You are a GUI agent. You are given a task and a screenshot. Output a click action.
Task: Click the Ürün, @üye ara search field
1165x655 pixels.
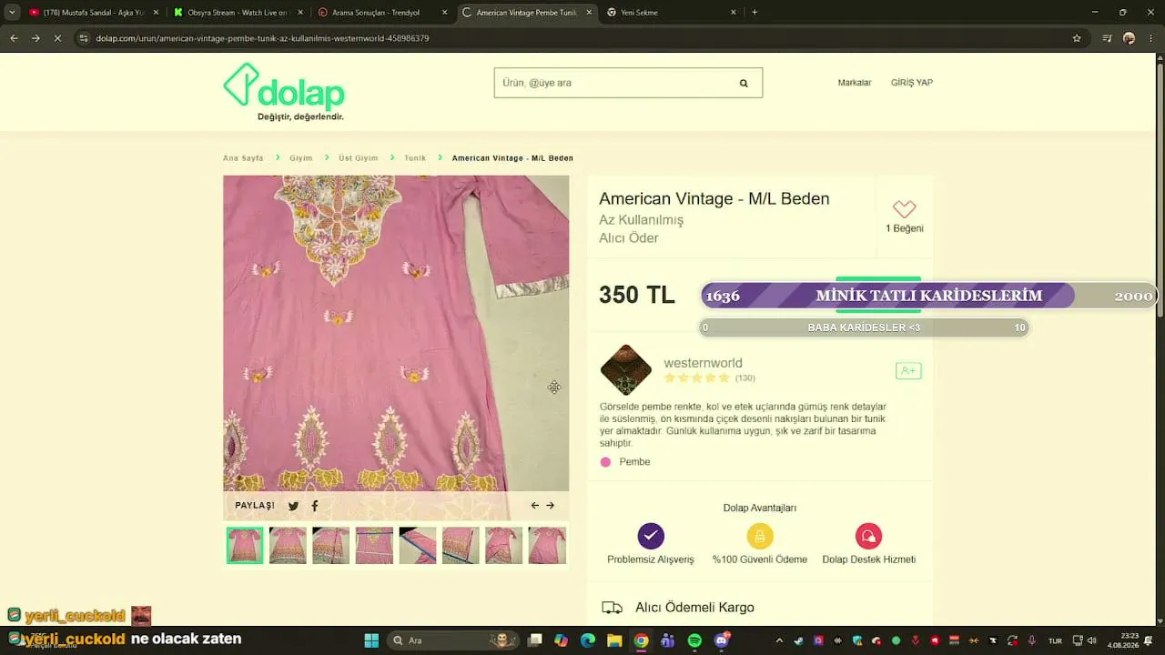[x=628, y=83]
